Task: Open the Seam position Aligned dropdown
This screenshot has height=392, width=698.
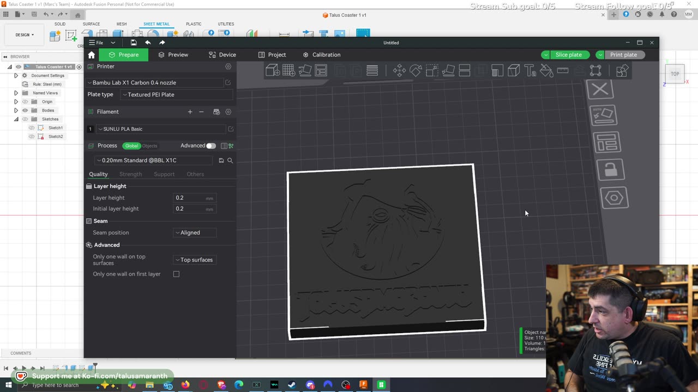Action: (x=195, y=232)
